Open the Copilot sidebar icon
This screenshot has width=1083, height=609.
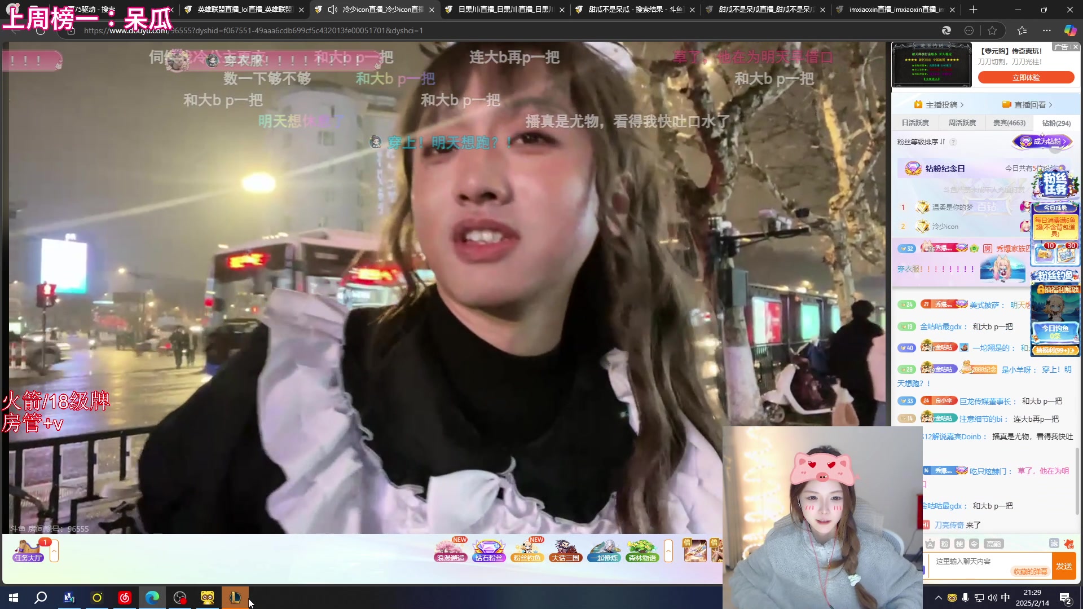click(1070, 30)
